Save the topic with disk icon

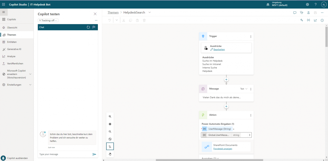315,13
